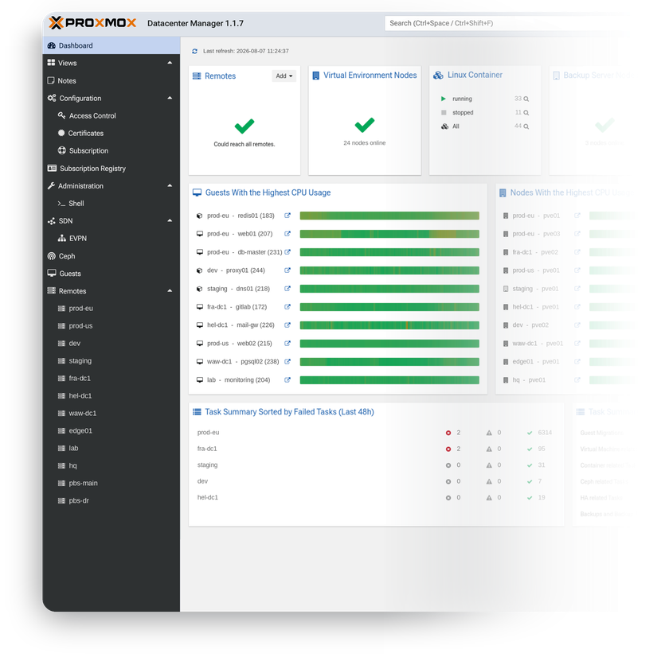Click failed tasks icon for fra-dc1
The image size is (669, 665).
pyautogui.click(x=448, y=449)
